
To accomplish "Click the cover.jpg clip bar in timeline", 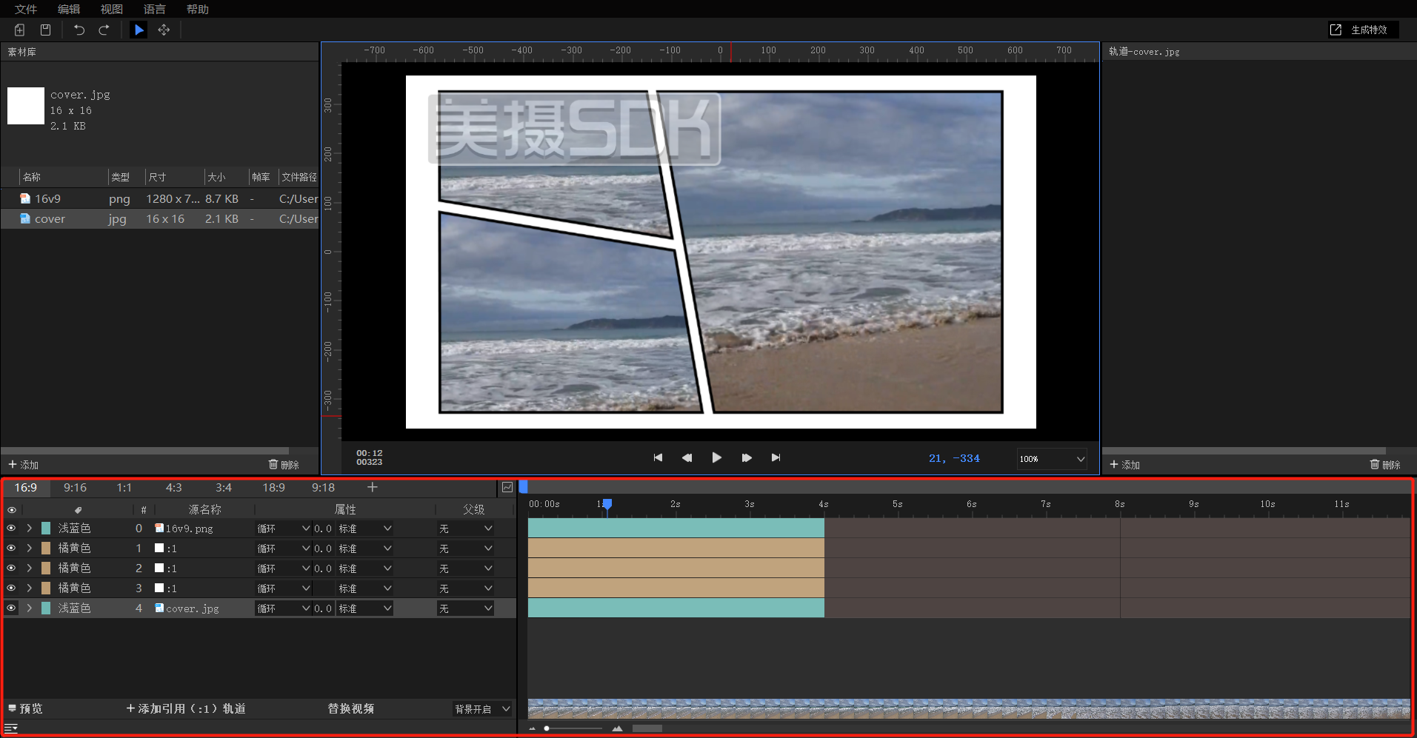I will pyautogui.click(x=676, y=608).
